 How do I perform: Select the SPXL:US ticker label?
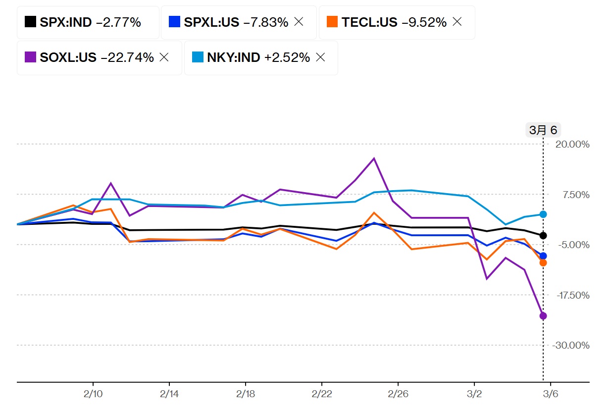(211, 22)
